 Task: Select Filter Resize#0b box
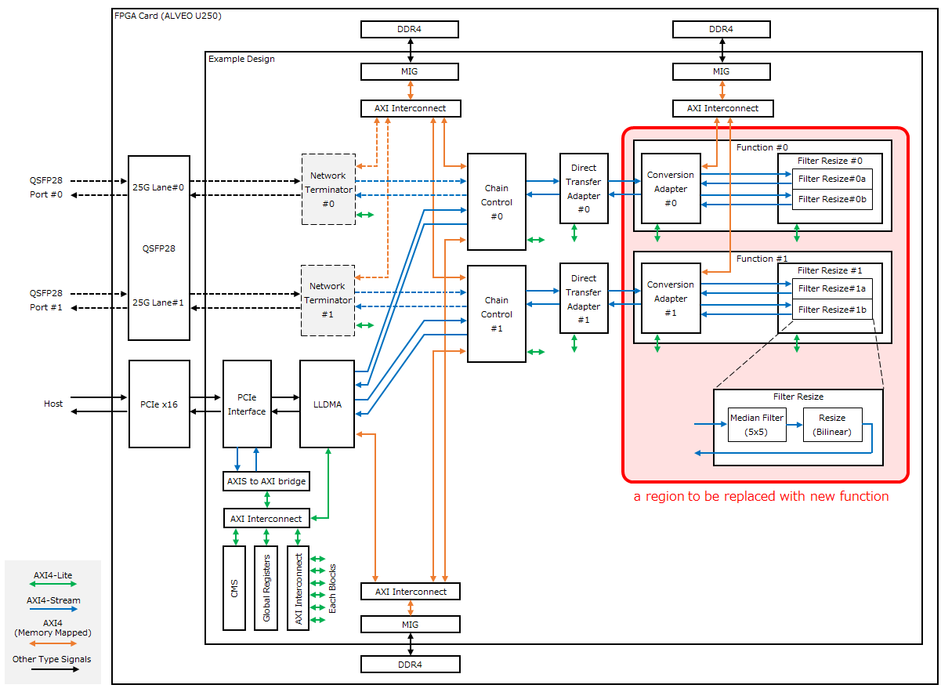point(832,199)
